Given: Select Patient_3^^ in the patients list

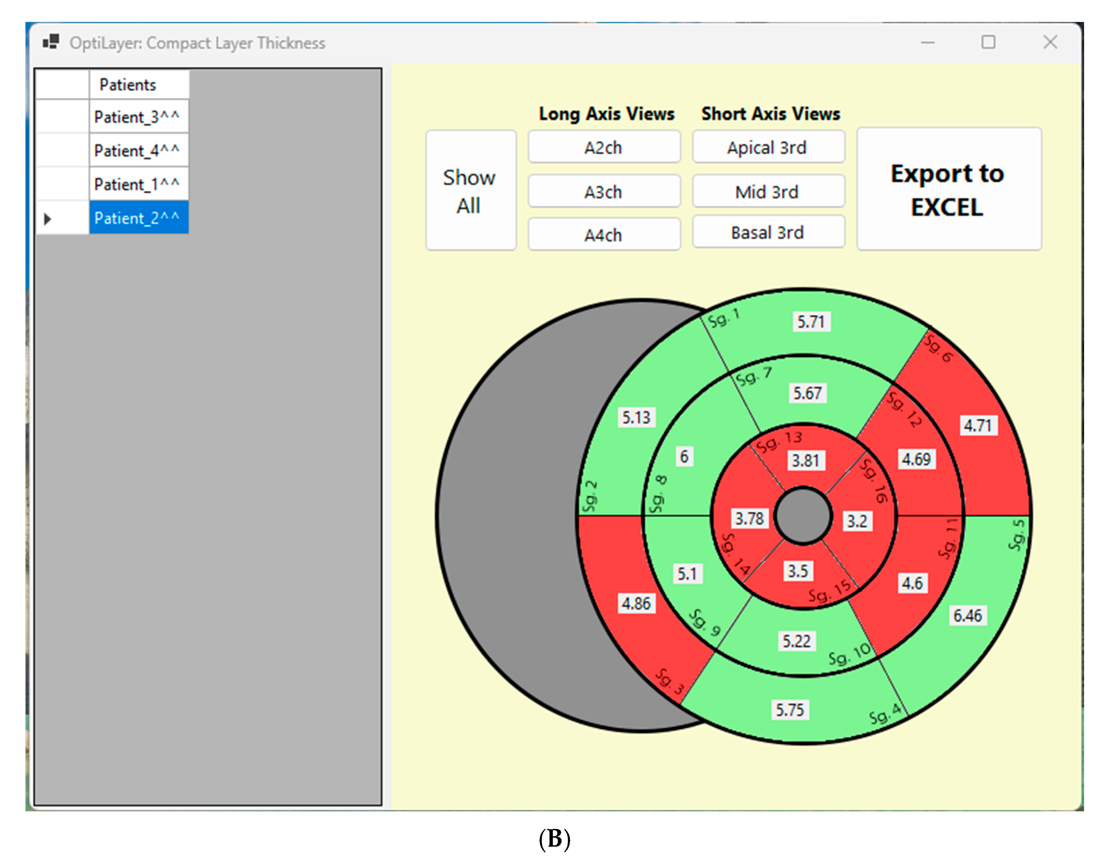Looking at the screenshot, I should point(138,117).
